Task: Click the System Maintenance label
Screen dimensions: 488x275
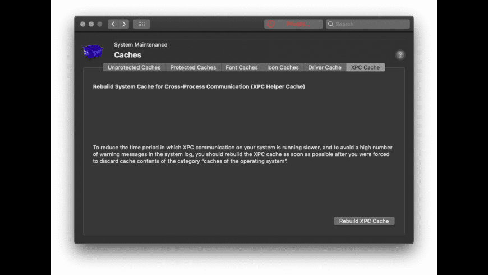Action: point(140,44)
